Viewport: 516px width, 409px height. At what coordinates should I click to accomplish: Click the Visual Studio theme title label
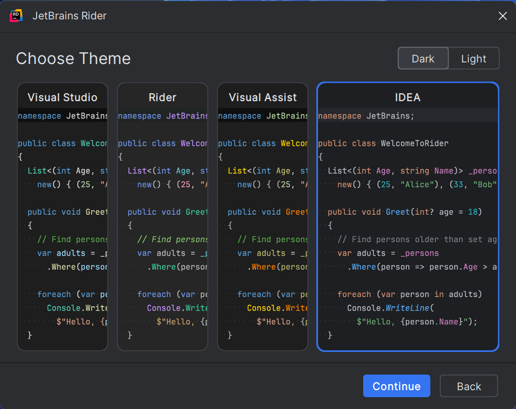click(62, 97)
